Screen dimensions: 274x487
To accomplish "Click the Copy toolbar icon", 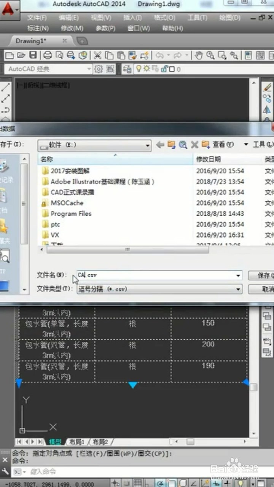I will [109, 56].
